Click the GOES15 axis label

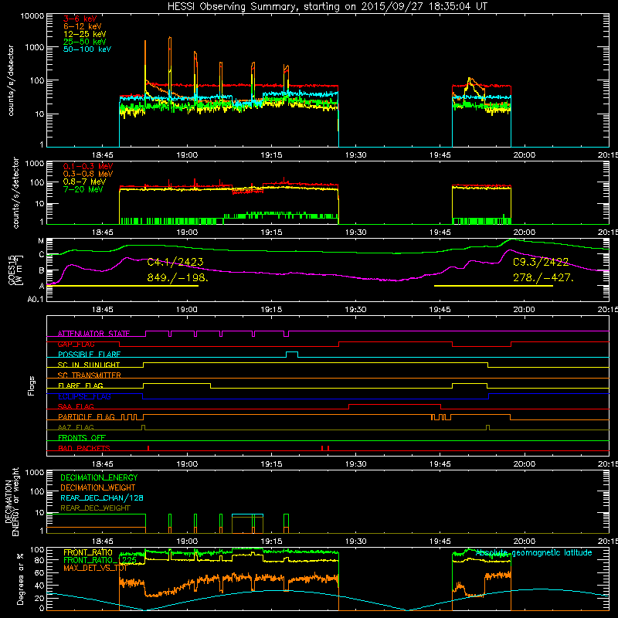click(x=15, y=270)
